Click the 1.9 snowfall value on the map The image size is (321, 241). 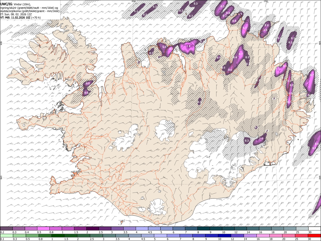[x=188, y=46]
